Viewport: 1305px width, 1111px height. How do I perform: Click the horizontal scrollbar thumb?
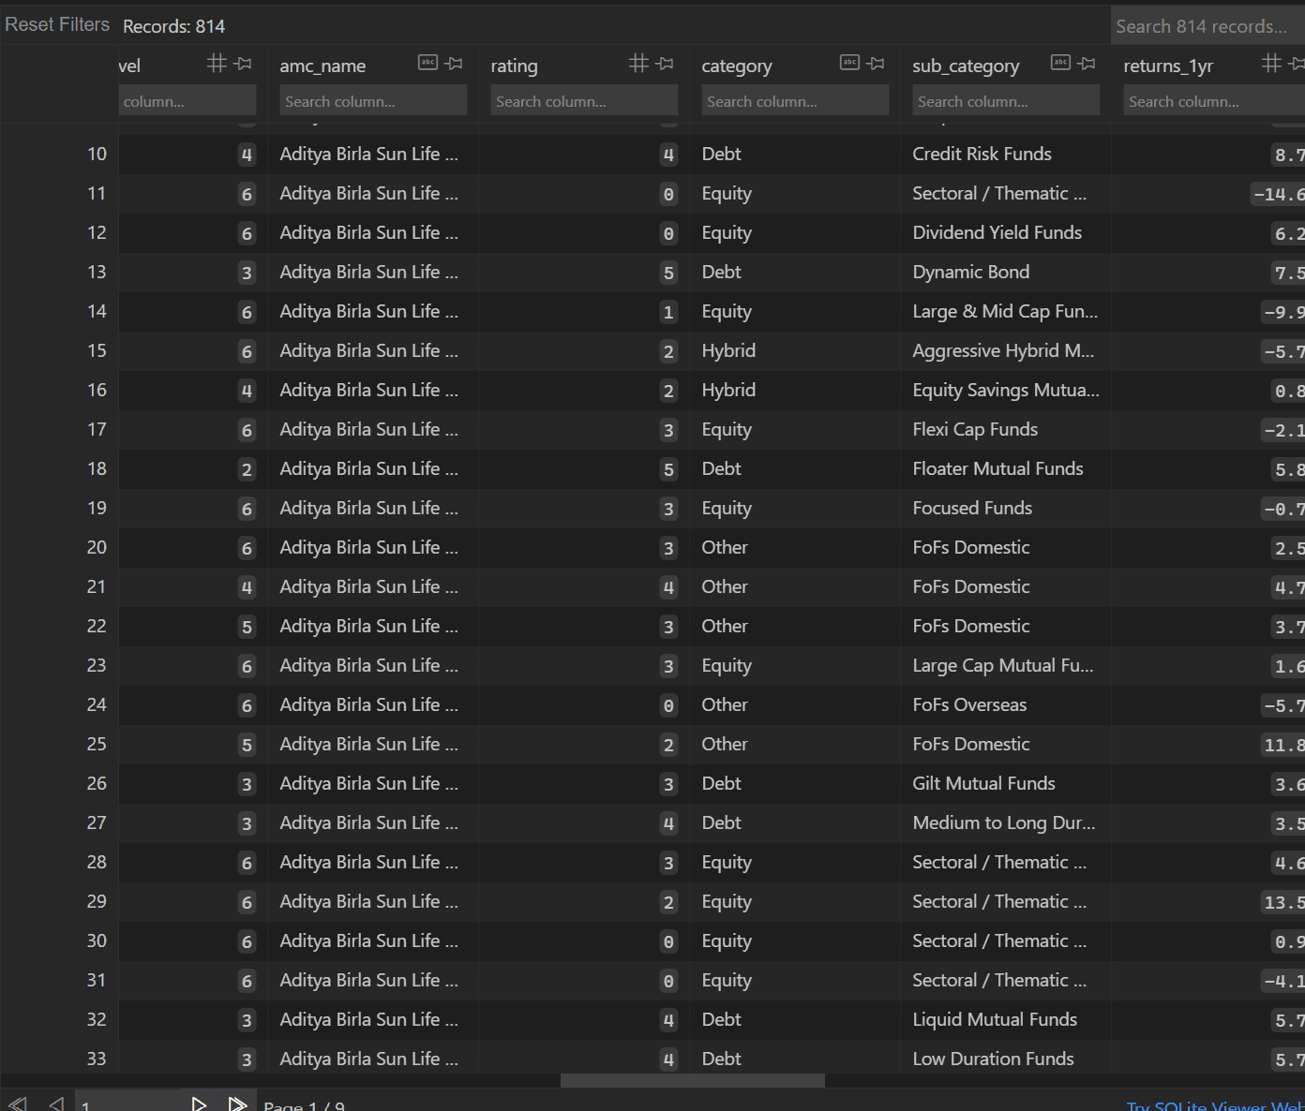pyautogui.click(x=693, y=1080)
